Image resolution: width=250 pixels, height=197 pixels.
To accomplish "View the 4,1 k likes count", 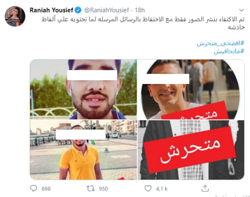I will click(162, 189).
